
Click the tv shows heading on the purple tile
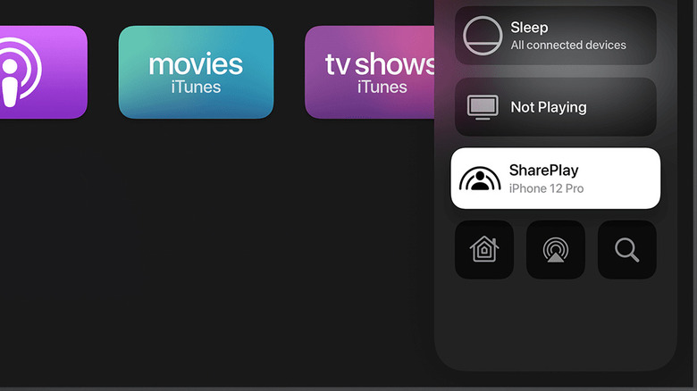(x=380, y=65)
